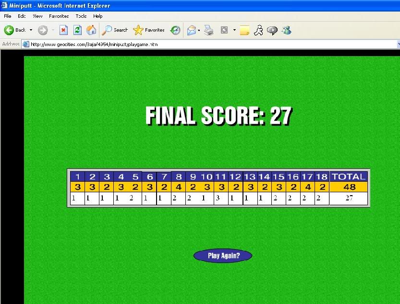The height and width of the screenshot is (304, 400).
Task: Open the Tools menu
Action: [81, 16]
